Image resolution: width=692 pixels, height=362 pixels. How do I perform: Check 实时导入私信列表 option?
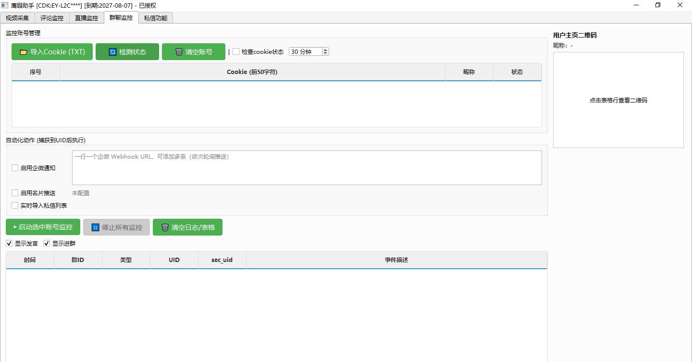click(15, 205)
